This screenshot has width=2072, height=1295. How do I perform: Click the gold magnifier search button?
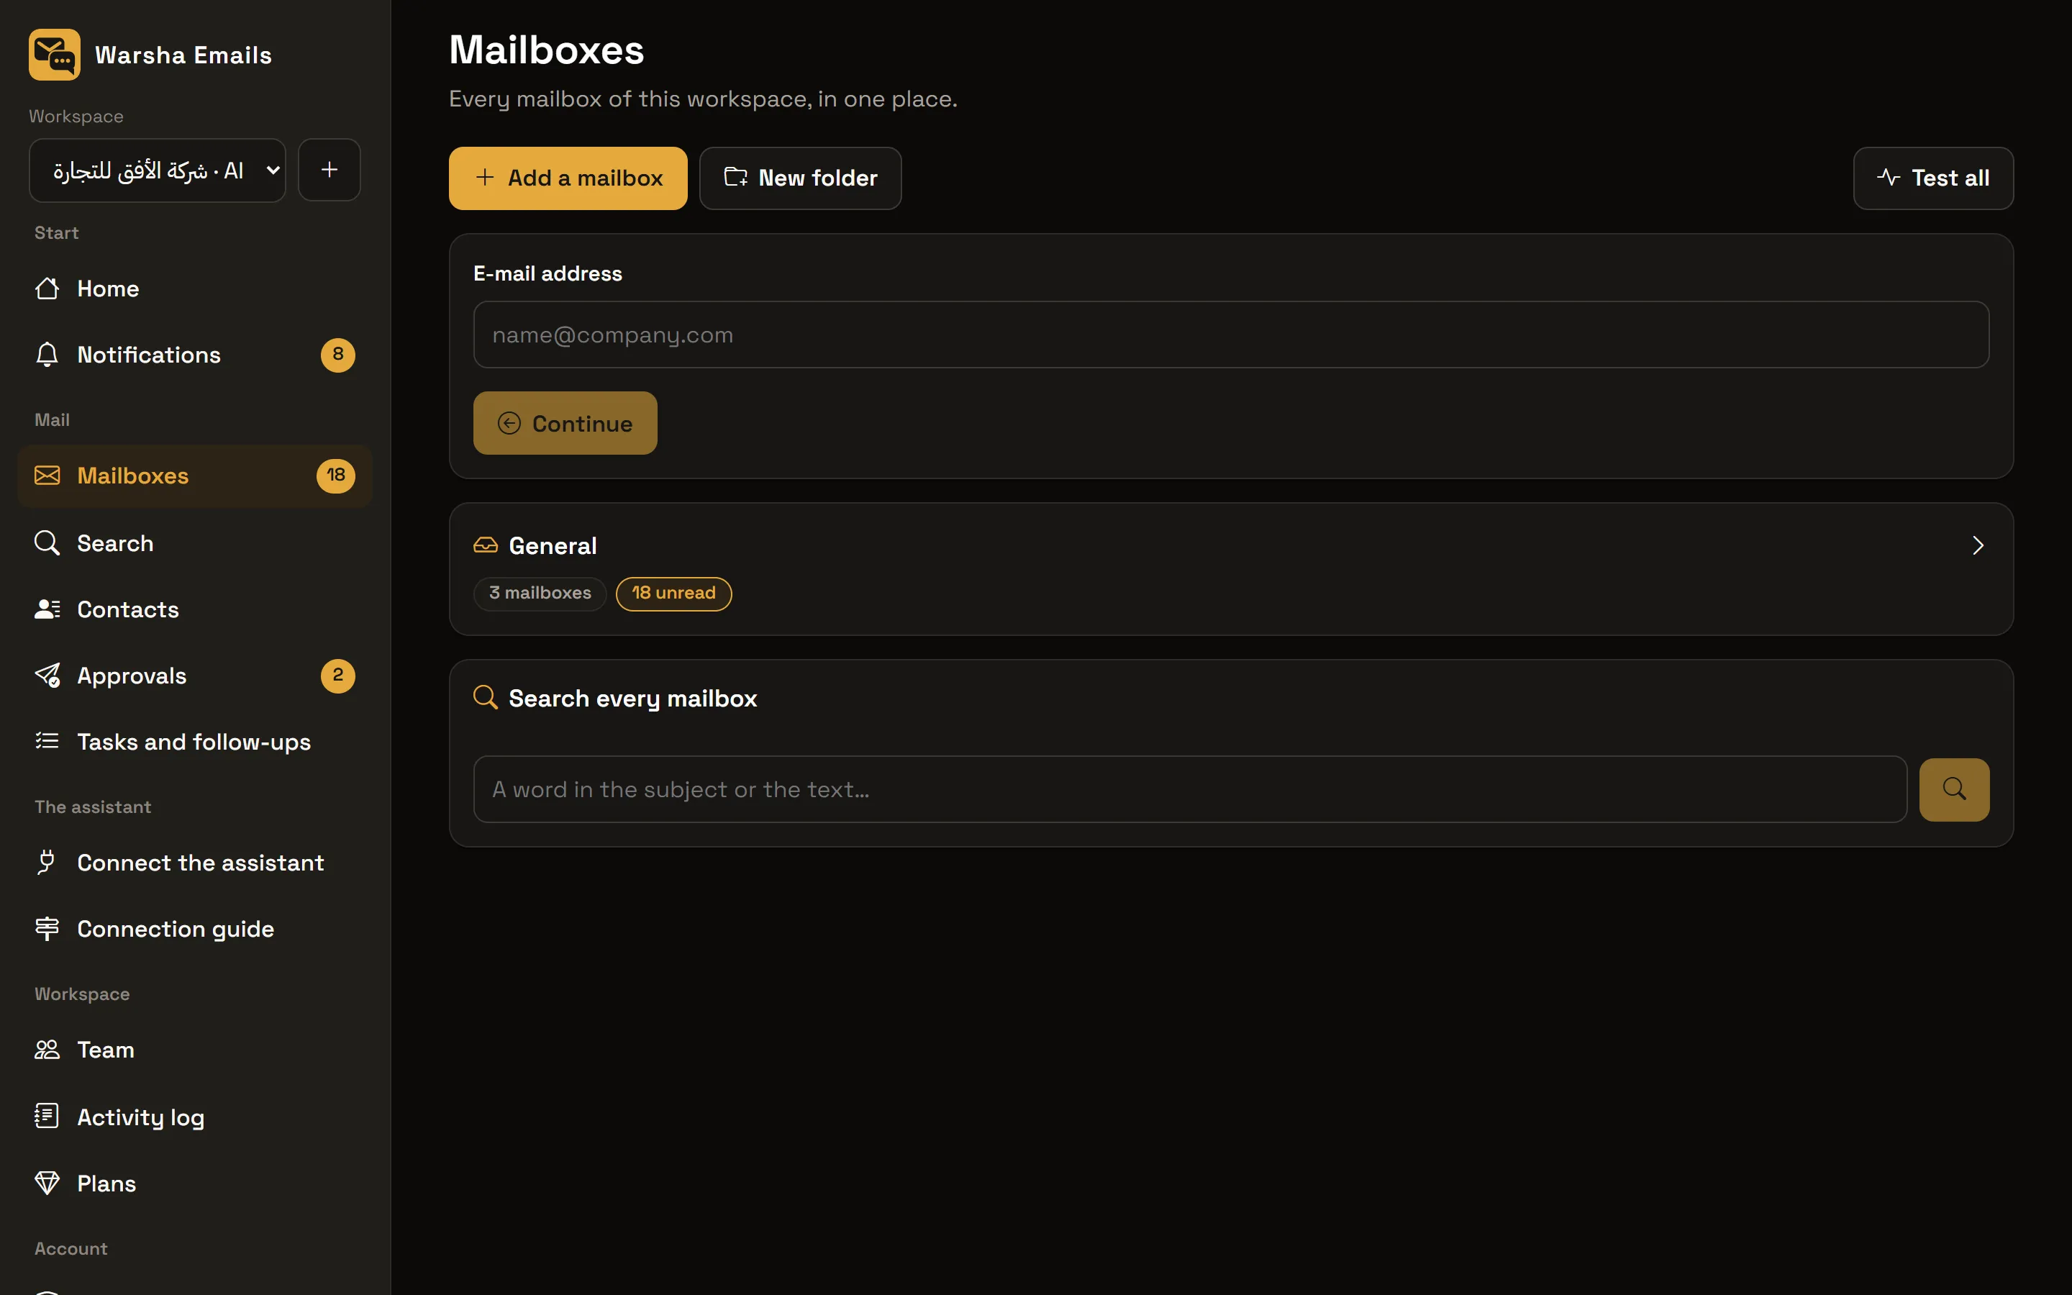click(x=1954, y=789)
